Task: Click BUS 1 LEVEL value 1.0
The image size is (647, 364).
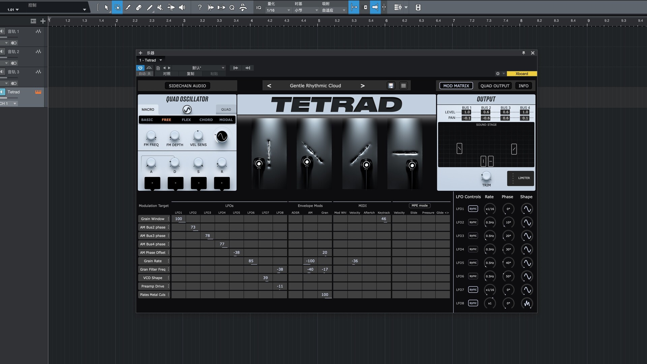Action: (467, 112)
